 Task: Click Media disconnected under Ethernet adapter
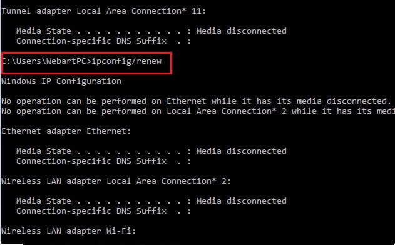tap(242, 151)
